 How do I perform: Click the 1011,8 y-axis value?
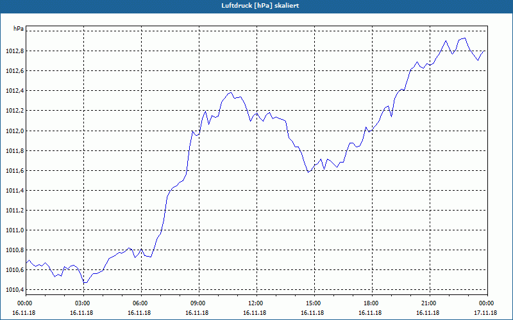tap(15, 151)
